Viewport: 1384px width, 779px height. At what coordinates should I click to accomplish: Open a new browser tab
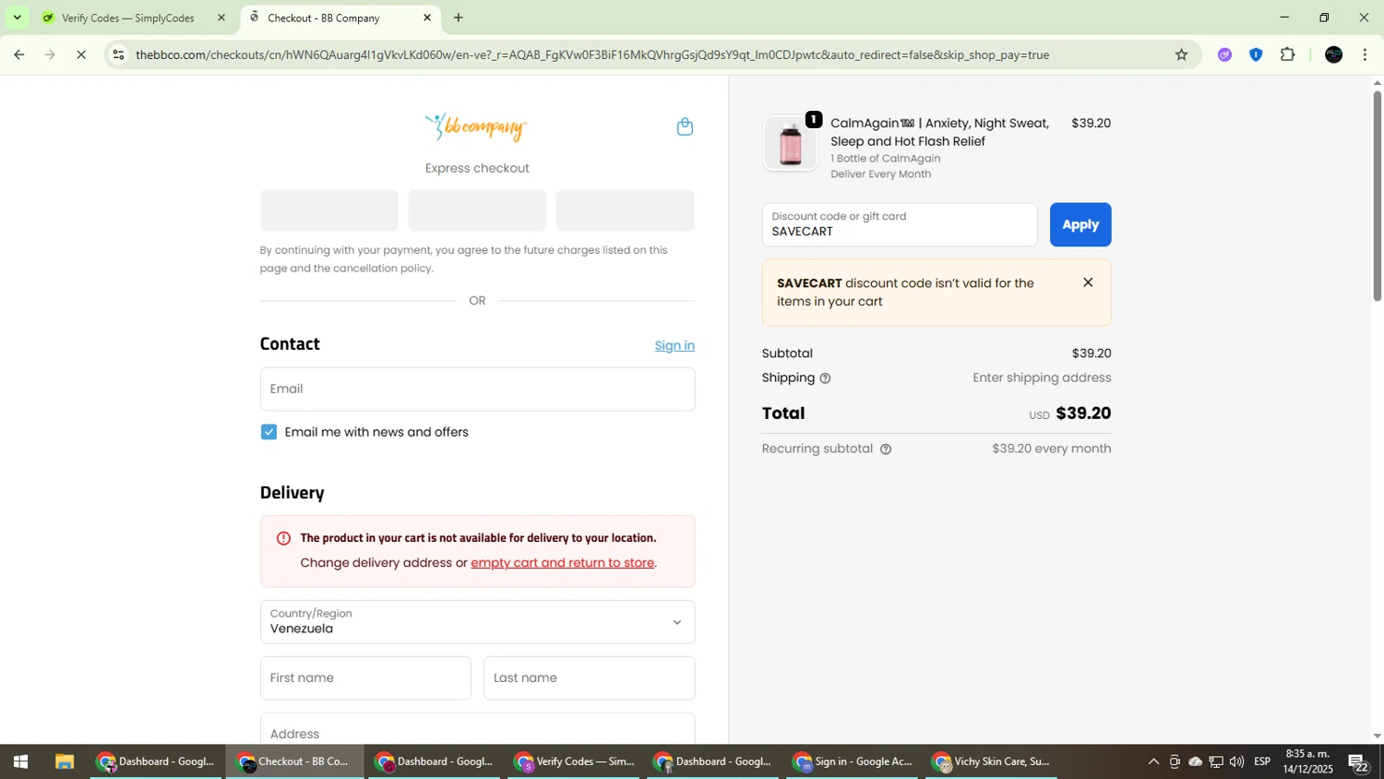tap(459, 18)
